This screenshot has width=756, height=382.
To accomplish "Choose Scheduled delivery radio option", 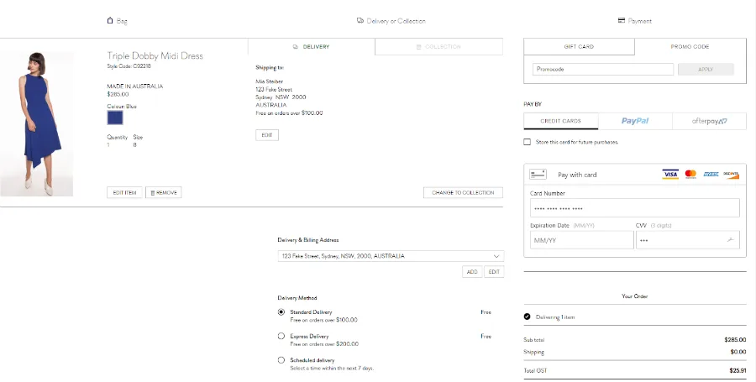I will [281, 360].
